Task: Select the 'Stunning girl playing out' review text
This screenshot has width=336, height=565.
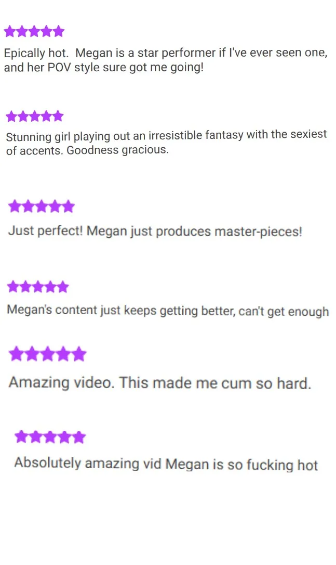Action: (166, 143)
